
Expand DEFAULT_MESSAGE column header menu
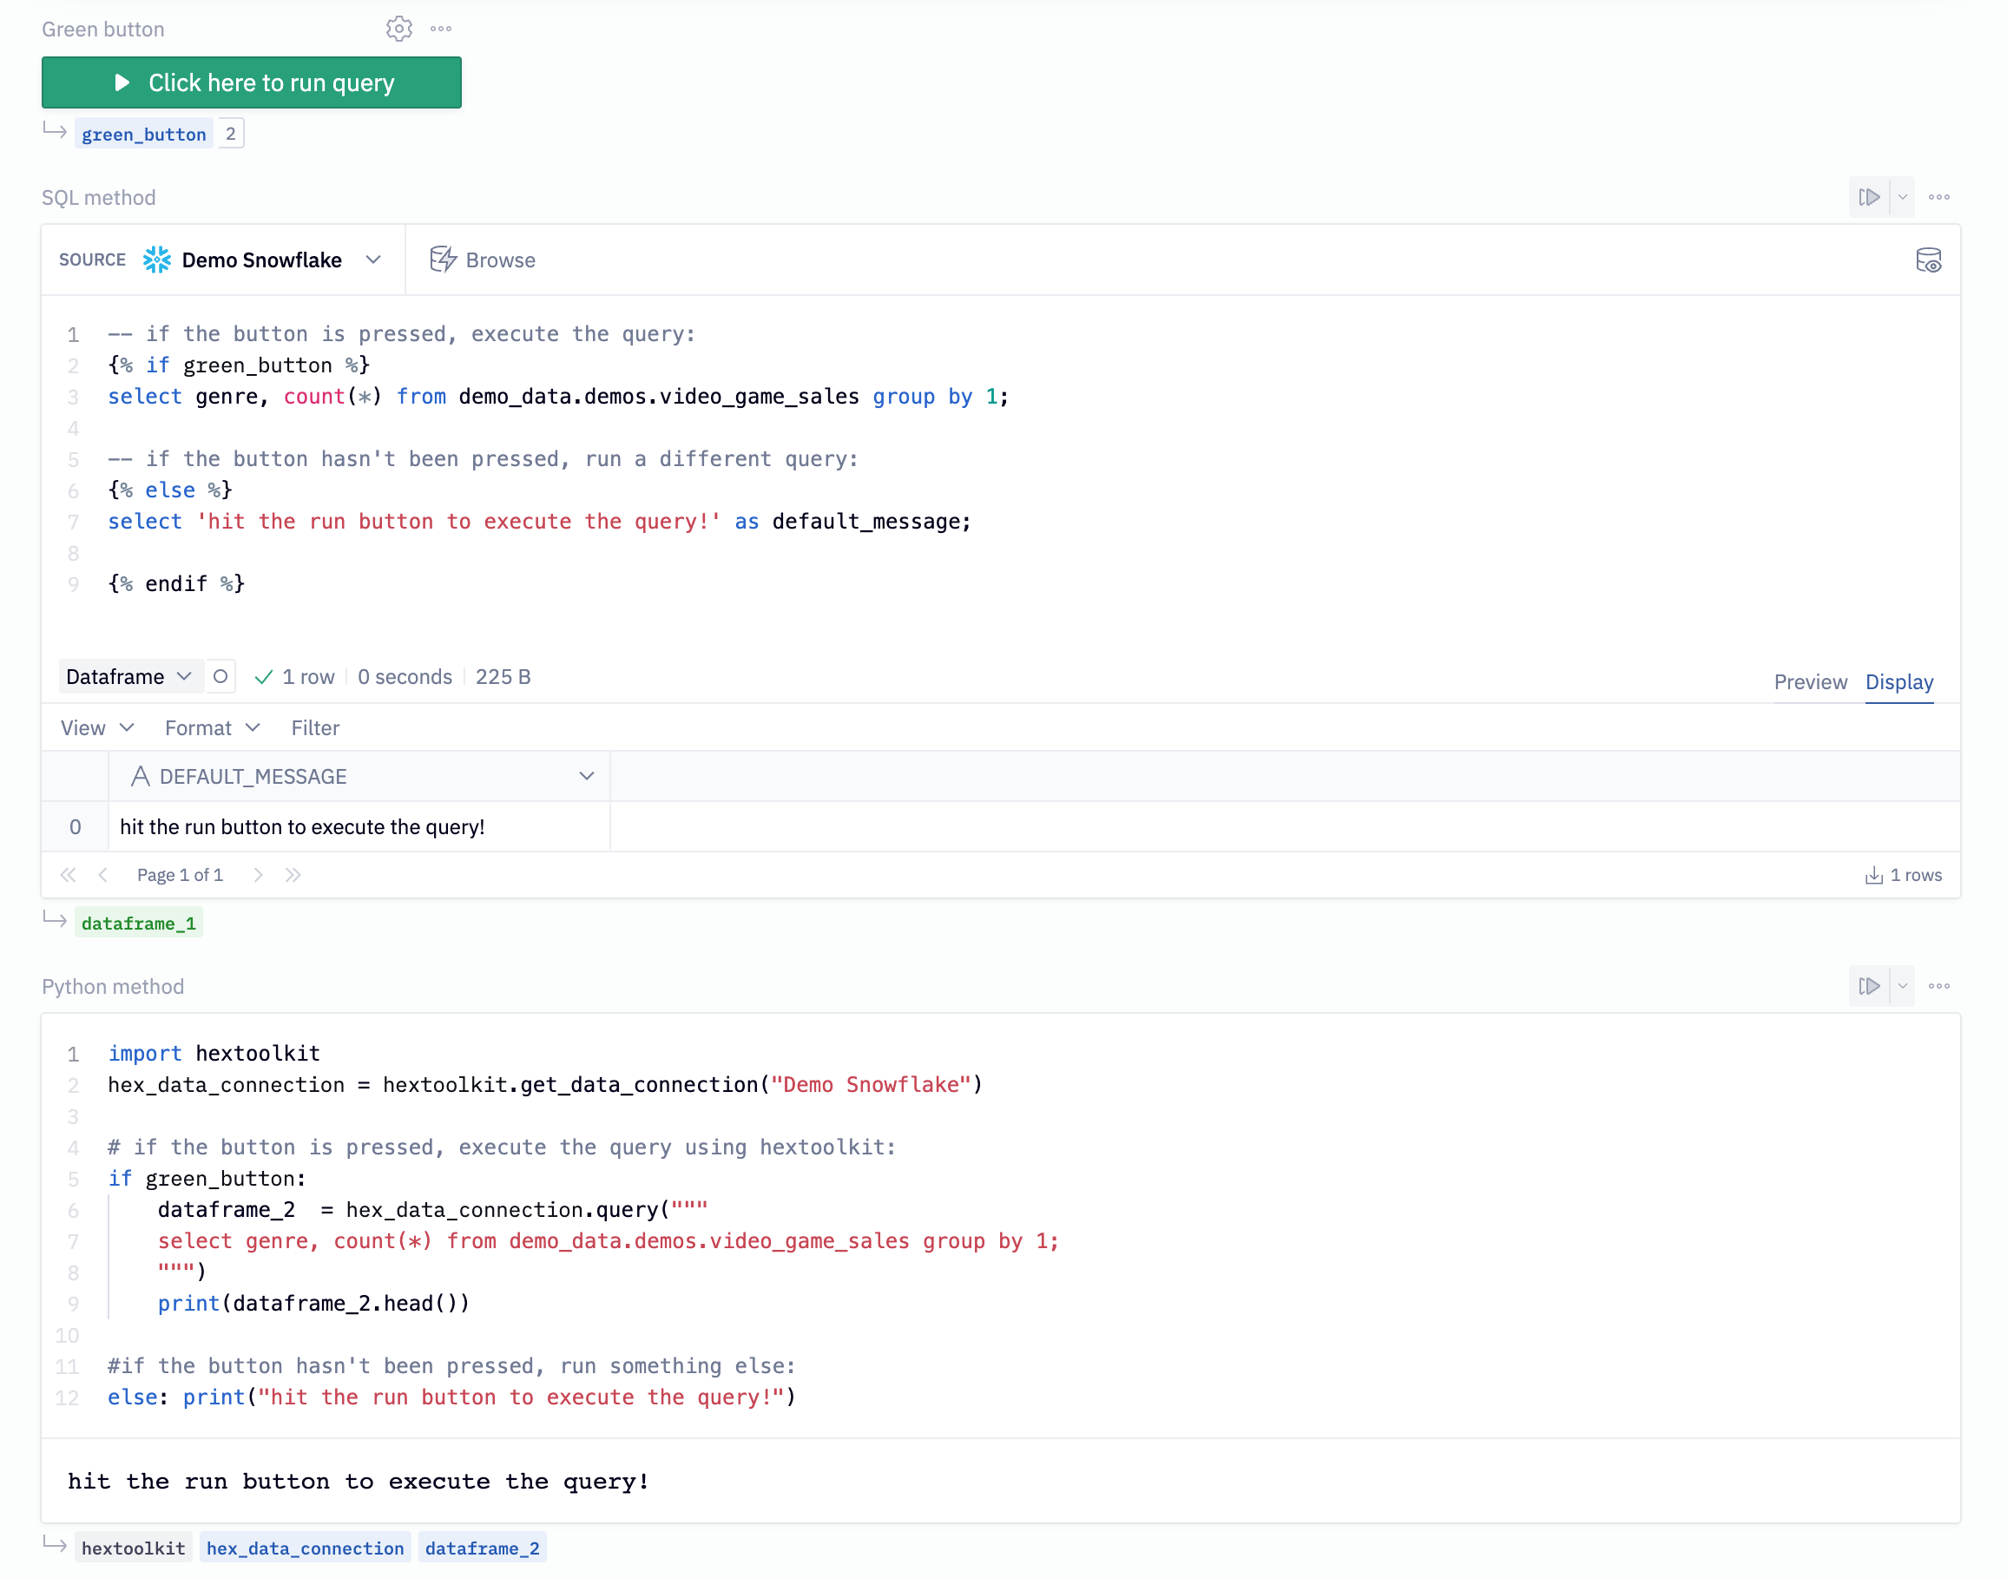click(586, 776)
